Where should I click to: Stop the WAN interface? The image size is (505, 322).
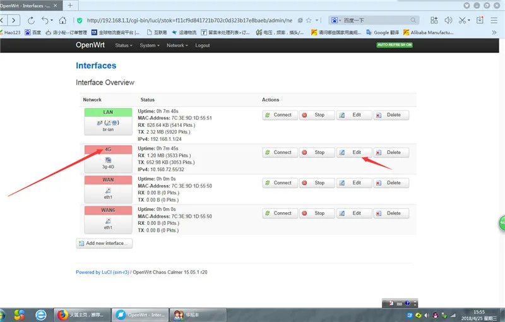[317, 183]
